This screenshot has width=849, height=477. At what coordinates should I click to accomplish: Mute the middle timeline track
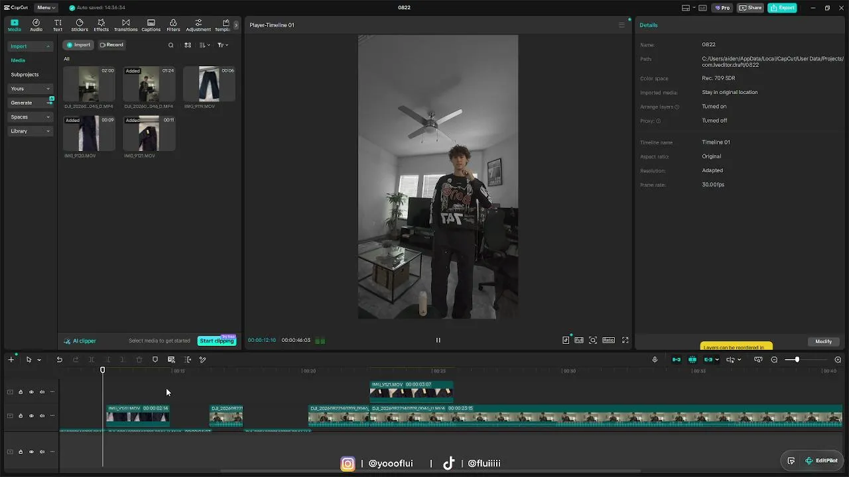point(42,416)
